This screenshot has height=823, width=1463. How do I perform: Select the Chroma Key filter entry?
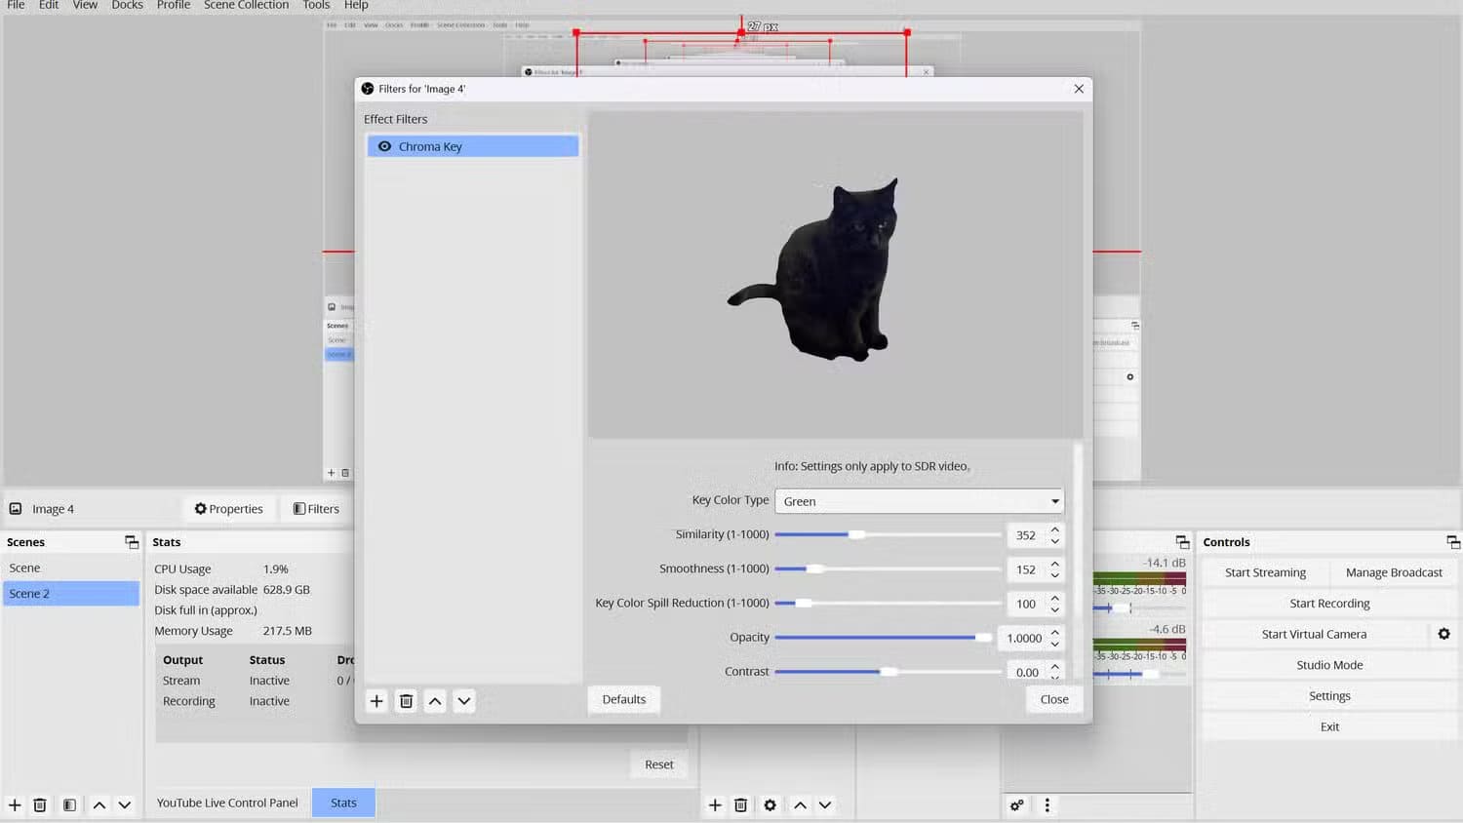[473, 146]
